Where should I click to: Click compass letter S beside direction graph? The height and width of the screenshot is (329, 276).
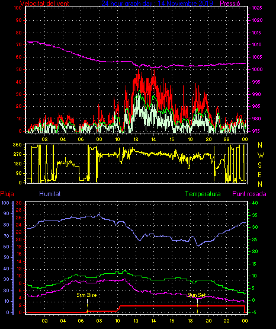pos(259,165)
